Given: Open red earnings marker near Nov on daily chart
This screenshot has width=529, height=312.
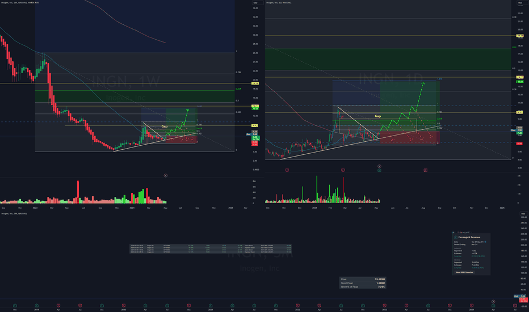Looking at the screenshot, I should 287,170.
